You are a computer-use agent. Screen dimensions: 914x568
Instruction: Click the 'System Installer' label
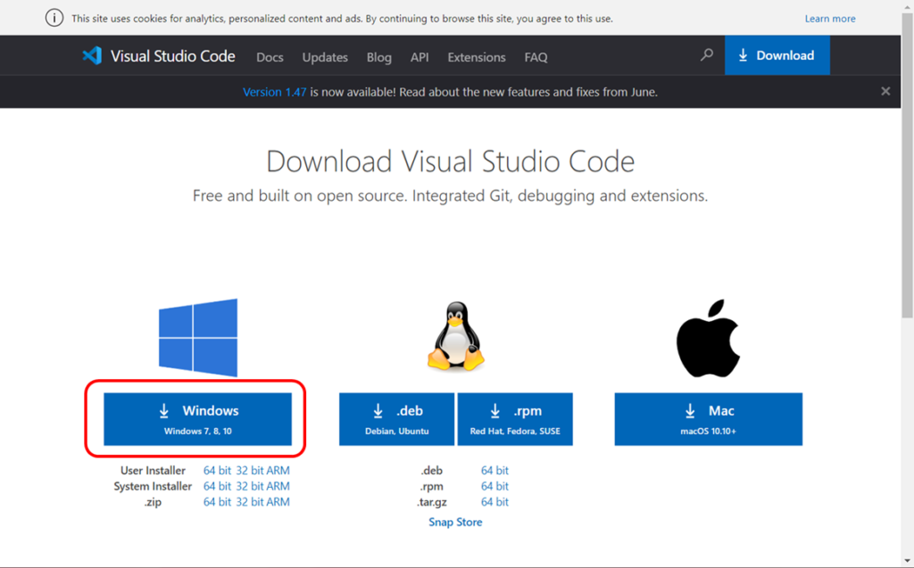153,486
